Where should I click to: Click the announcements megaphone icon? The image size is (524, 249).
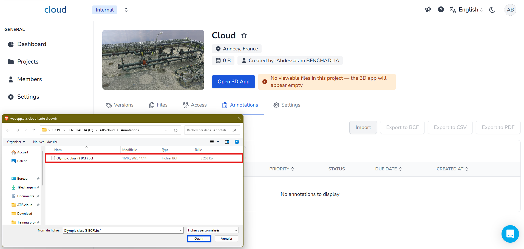(428, 10)
